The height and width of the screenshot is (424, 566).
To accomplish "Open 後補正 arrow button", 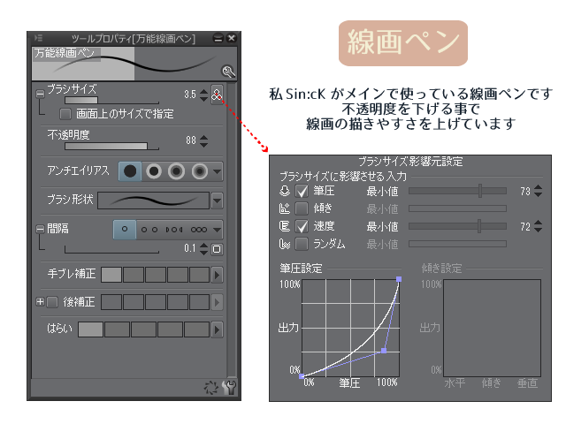I will pos(217,302).
